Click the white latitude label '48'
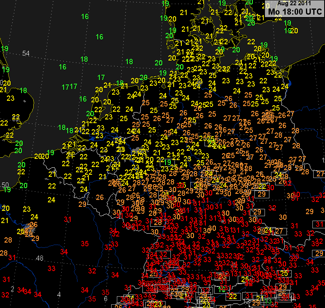Screen dimensions: 325x308 pos(40,258)
